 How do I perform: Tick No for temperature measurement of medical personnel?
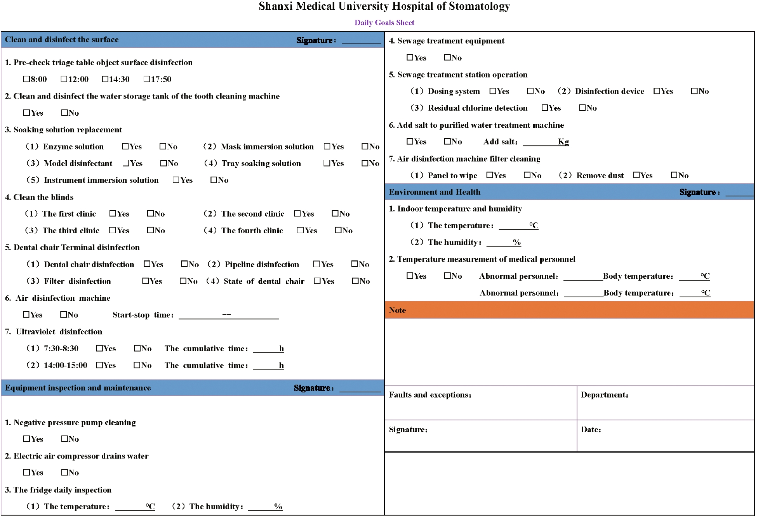tap(447, 276)
